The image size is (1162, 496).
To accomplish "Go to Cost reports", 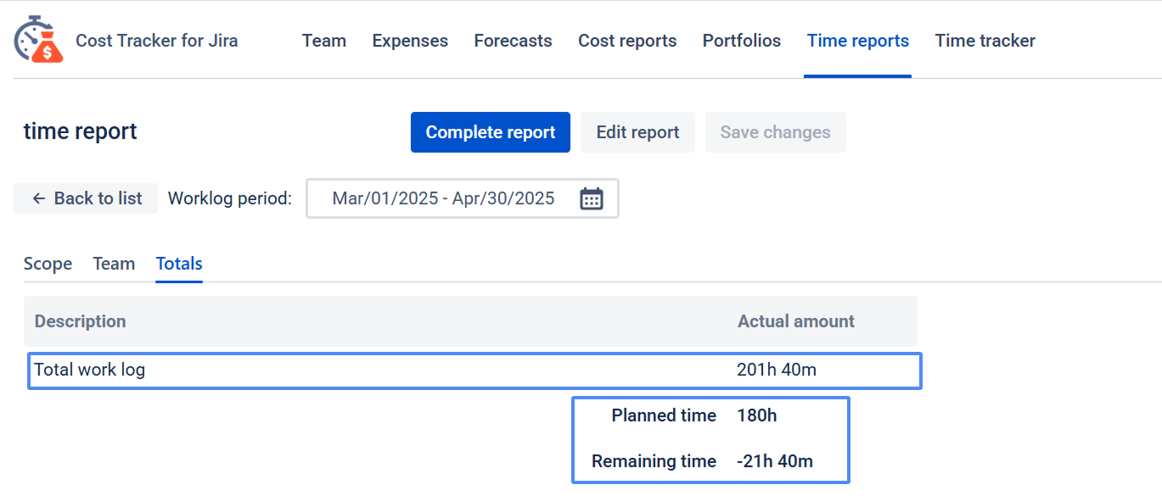I will 627,41.
